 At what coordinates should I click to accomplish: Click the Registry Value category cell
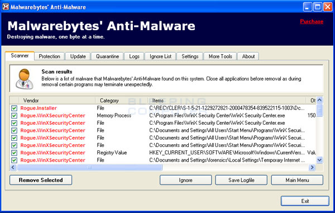pos(112,153)
